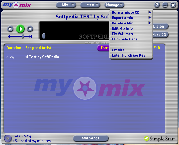Close the mymix window
Viewport: 179px width, 145px height.
[173, 5]
